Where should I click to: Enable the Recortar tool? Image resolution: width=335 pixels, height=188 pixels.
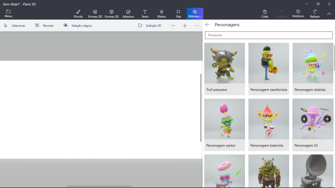click(45, 25)
